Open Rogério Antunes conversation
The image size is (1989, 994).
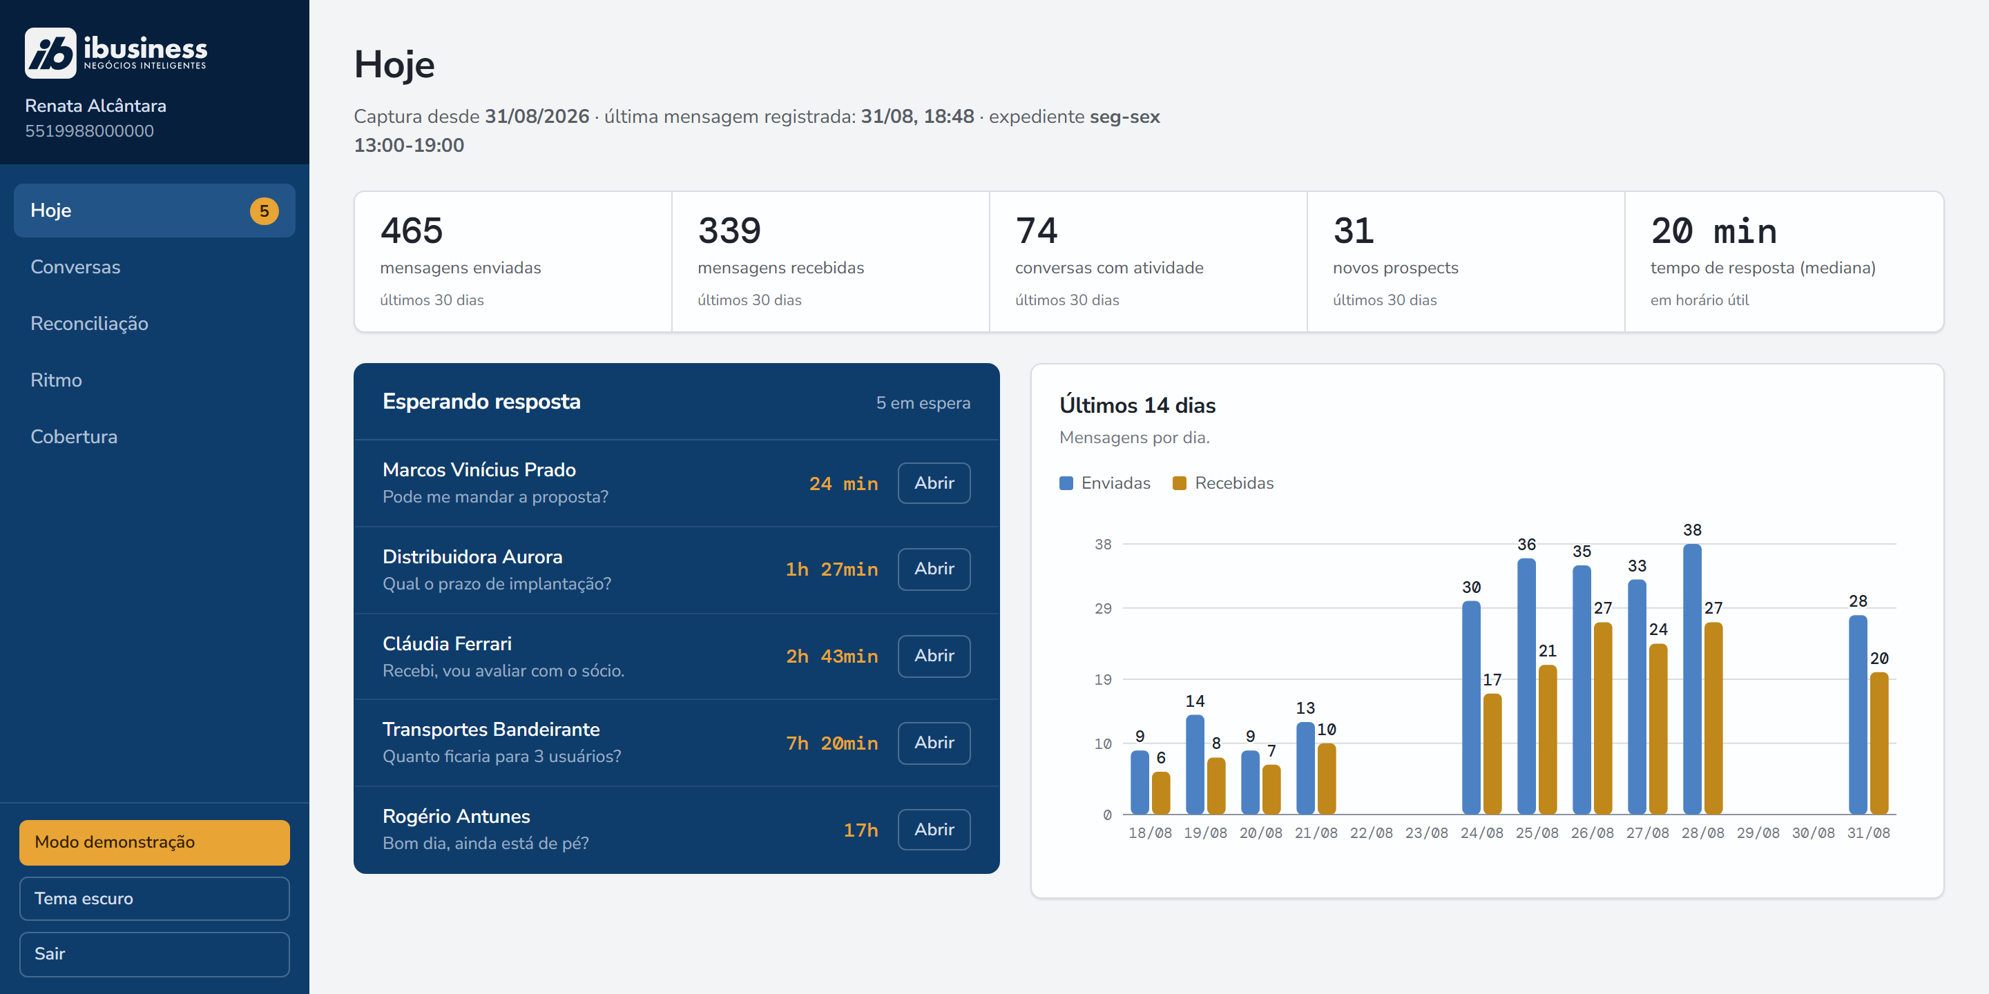[x=934, y=830]
